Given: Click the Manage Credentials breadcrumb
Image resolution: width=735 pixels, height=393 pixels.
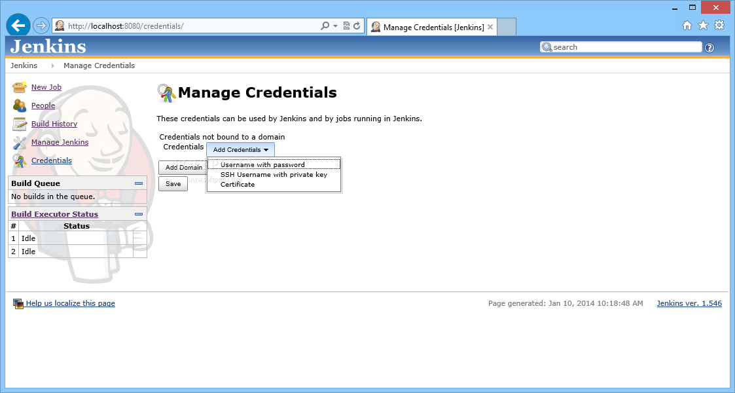Looking at the screenshot, I should 99,65.
